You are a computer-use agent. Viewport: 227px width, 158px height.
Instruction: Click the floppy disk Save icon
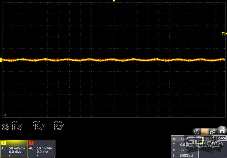click(205, 131)
